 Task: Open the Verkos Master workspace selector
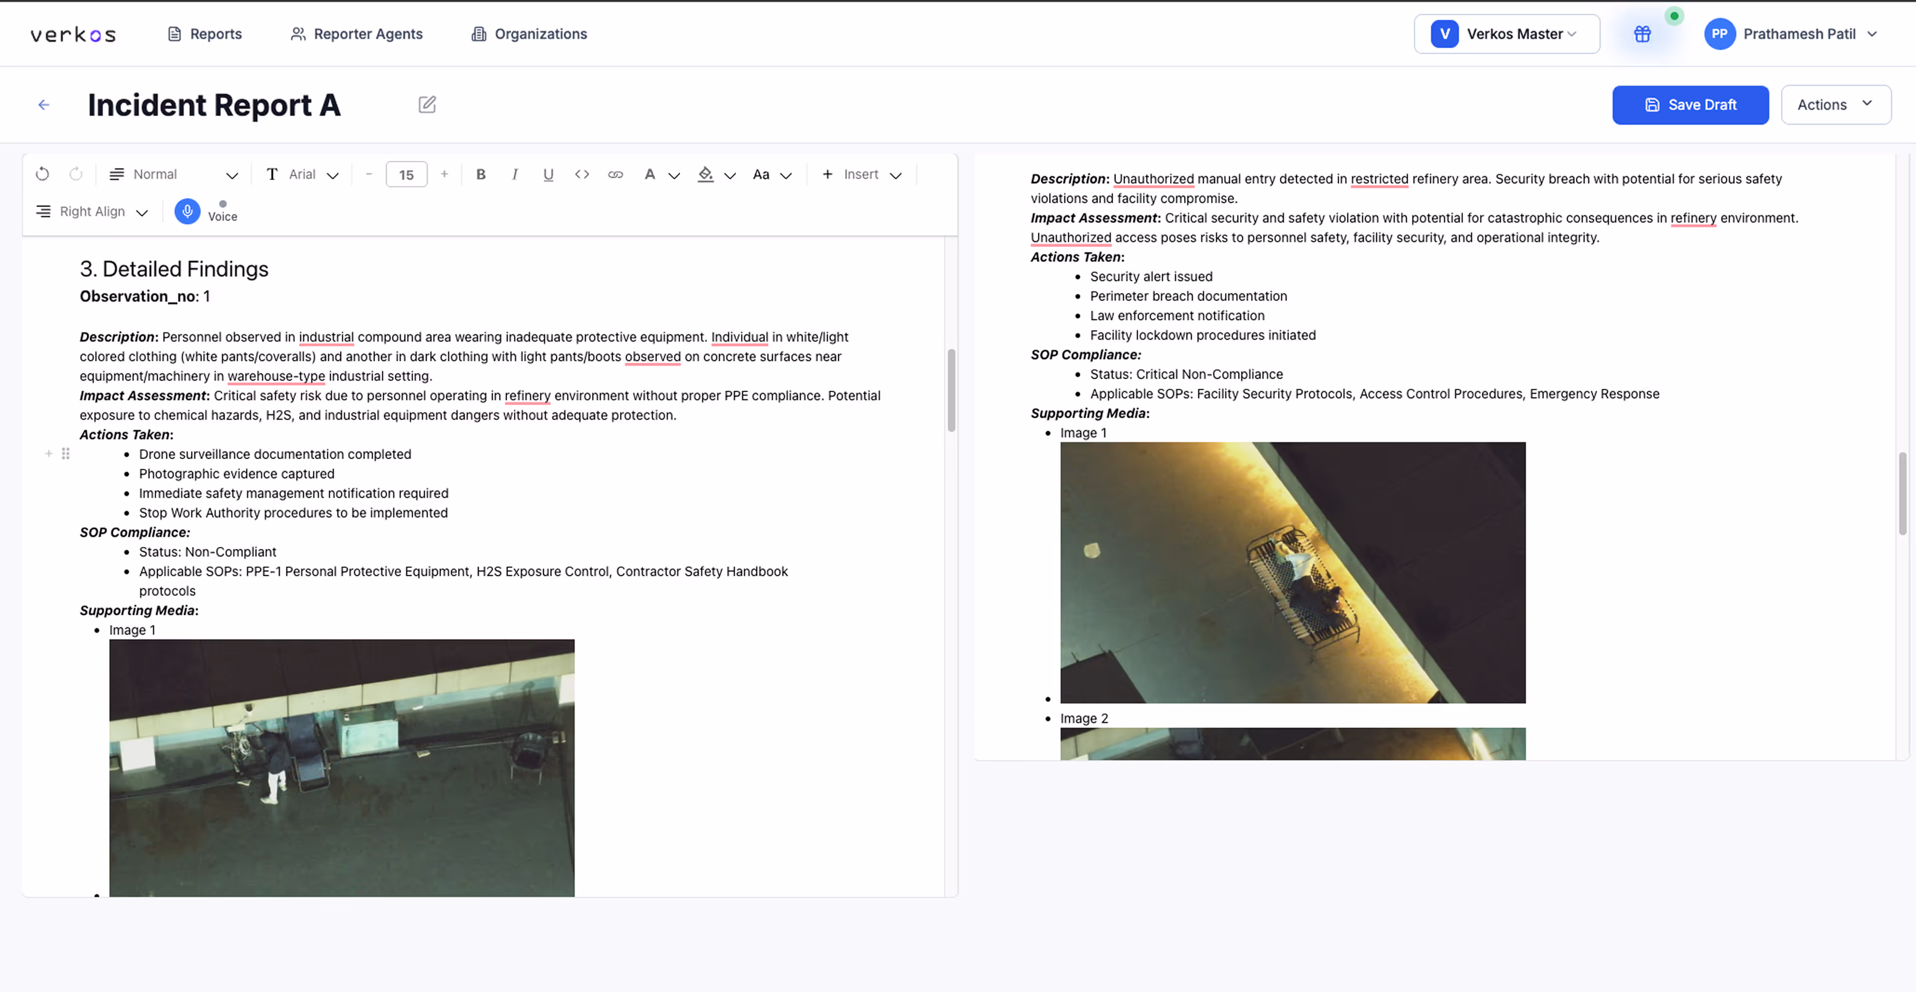coord(1506,34)
